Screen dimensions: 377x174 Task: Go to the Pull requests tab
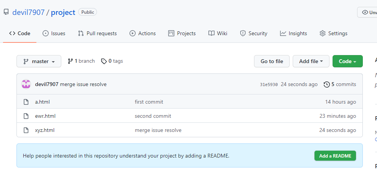[97, 33]
